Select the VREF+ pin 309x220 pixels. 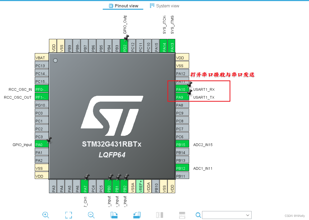coord(140,186)
